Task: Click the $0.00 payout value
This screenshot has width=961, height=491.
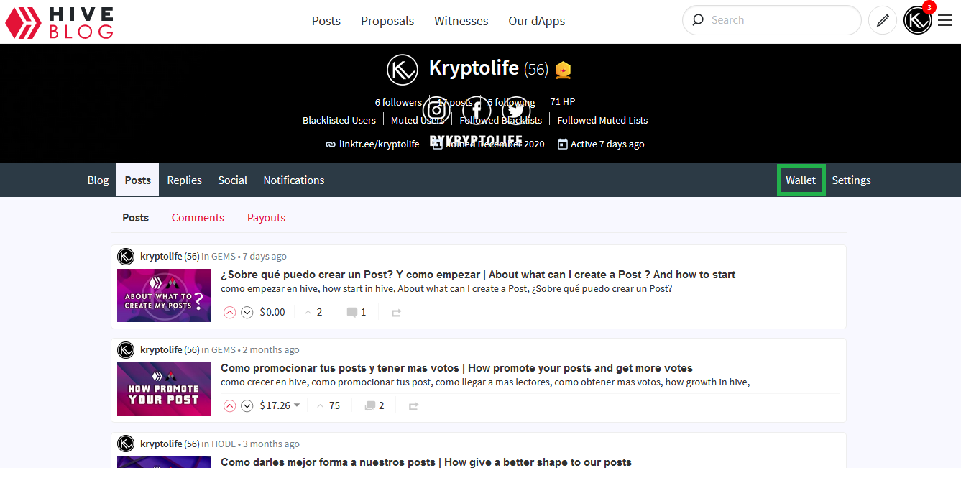Action: pyautogui.click(x=272, y=312)
